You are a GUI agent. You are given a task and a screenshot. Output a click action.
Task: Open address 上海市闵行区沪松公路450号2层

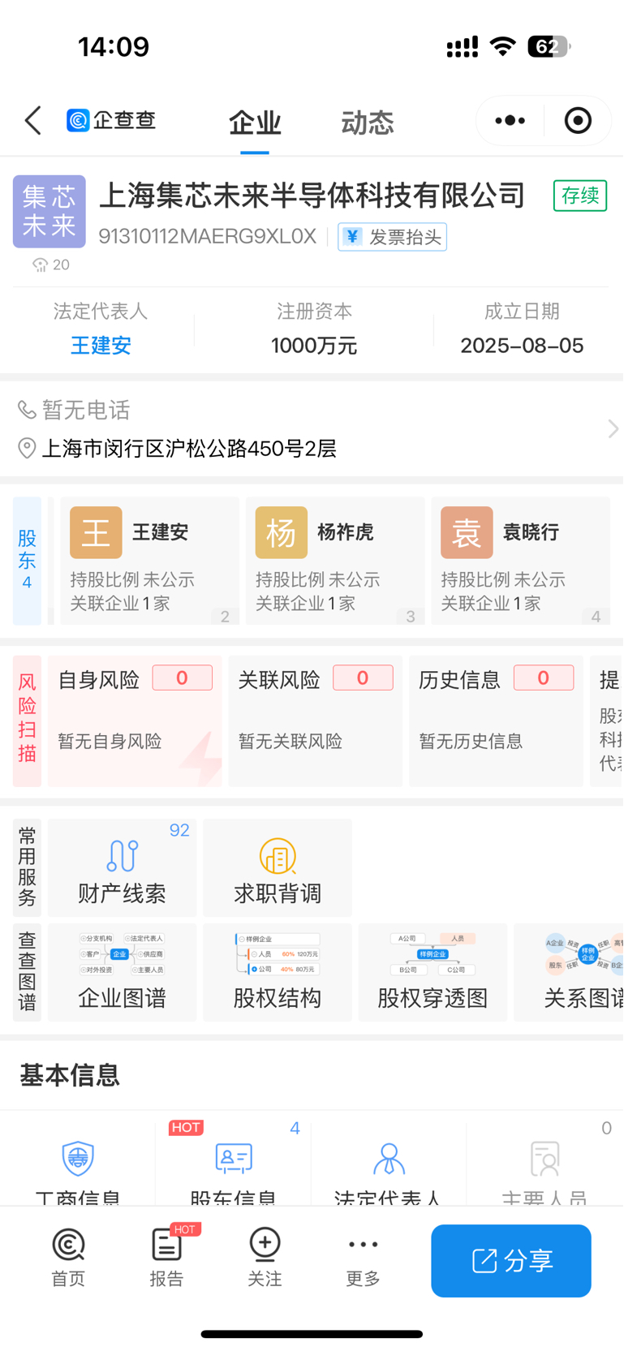(x=189, y=449)
